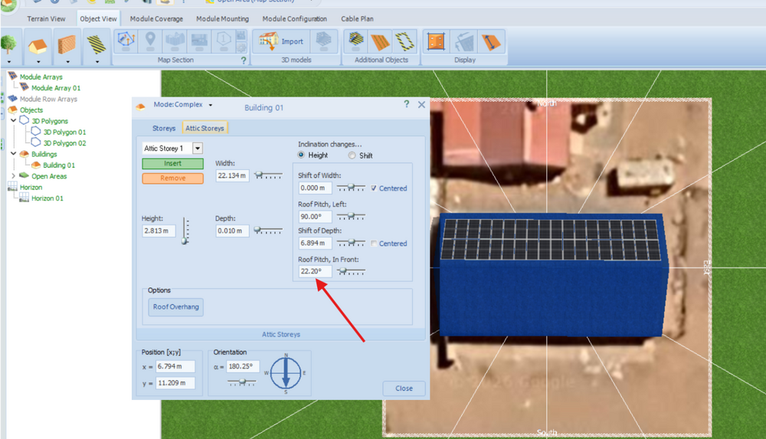The image size is (766, 439).
Task: Click the Open Areas green icon
Action: pyautogui.click(x=24, y=175)
